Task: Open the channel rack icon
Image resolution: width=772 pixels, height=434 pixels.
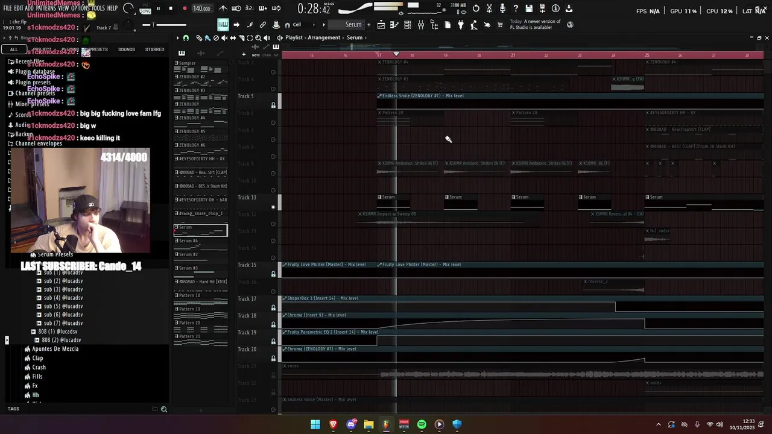Action: (x=408, y=25)
